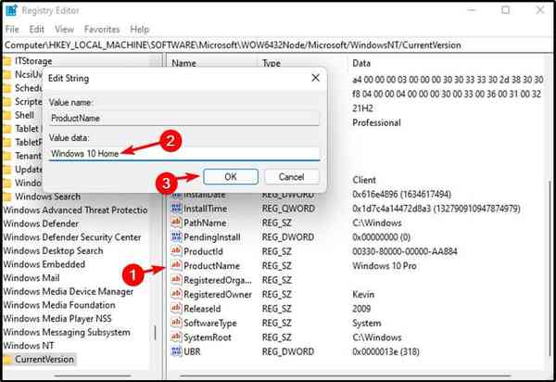Viewport: 556px width, 382px height.
Task: Select the CurrentVersion folder icon
Action: [x=7, y=360]
